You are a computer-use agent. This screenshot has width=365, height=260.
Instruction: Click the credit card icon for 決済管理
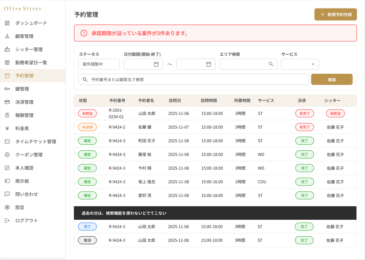(x=7, y=102)
